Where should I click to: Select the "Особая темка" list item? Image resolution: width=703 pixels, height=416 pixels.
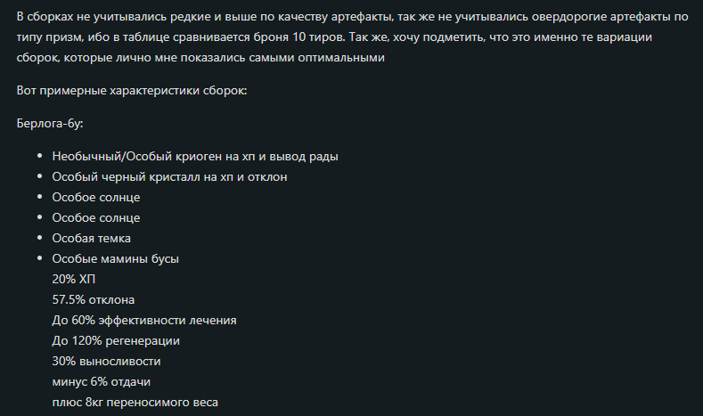(91, 239)
